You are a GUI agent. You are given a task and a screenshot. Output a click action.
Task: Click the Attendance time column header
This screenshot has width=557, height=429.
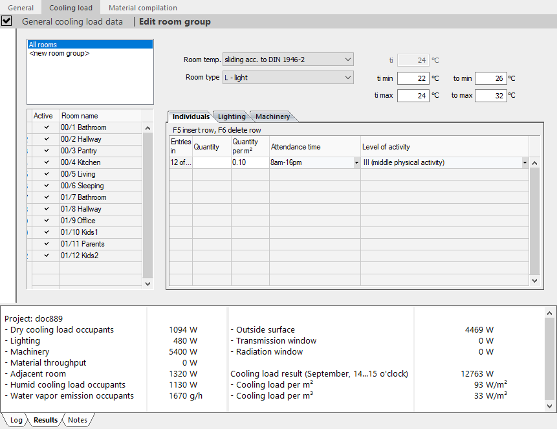click(315, 146)
